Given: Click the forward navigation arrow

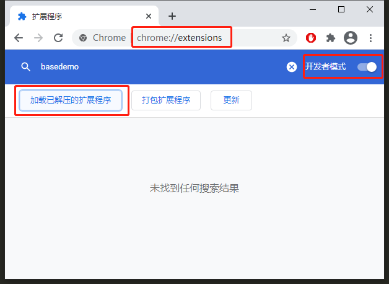Looking at the screenshot, I should pos(38,38).
